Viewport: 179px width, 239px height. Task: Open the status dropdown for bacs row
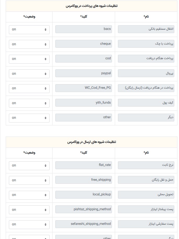[29, 29]
